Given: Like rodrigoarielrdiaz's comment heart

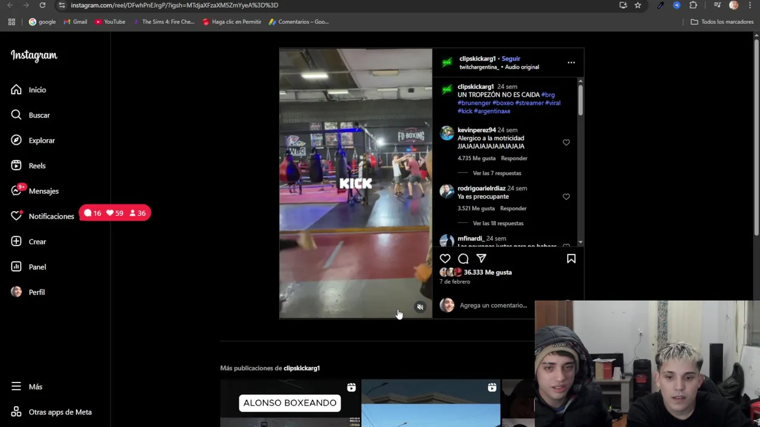Looking at the screenshot, I should pos(566,196).
